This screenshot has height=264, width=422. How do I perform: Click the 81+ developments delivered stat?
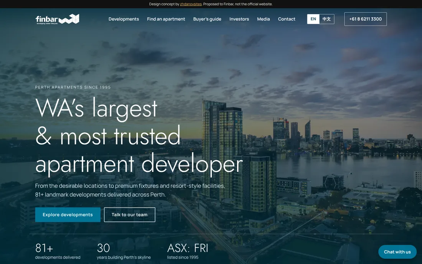pyautogui.click(x=58, y=251)
